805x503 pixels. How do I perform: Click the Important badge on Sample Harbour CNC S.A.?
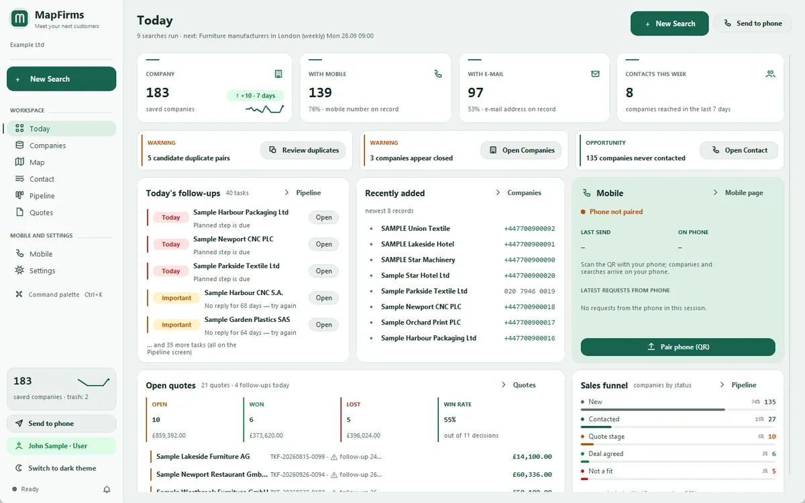[x=176, y=298]
